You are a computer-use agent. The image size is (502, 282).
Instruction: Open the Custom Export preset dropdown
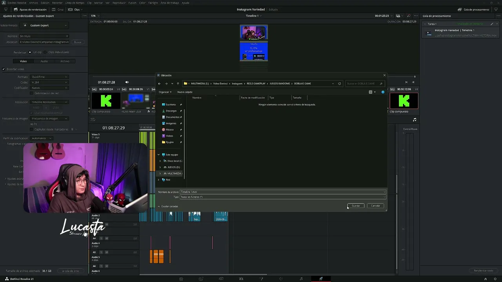45,25
